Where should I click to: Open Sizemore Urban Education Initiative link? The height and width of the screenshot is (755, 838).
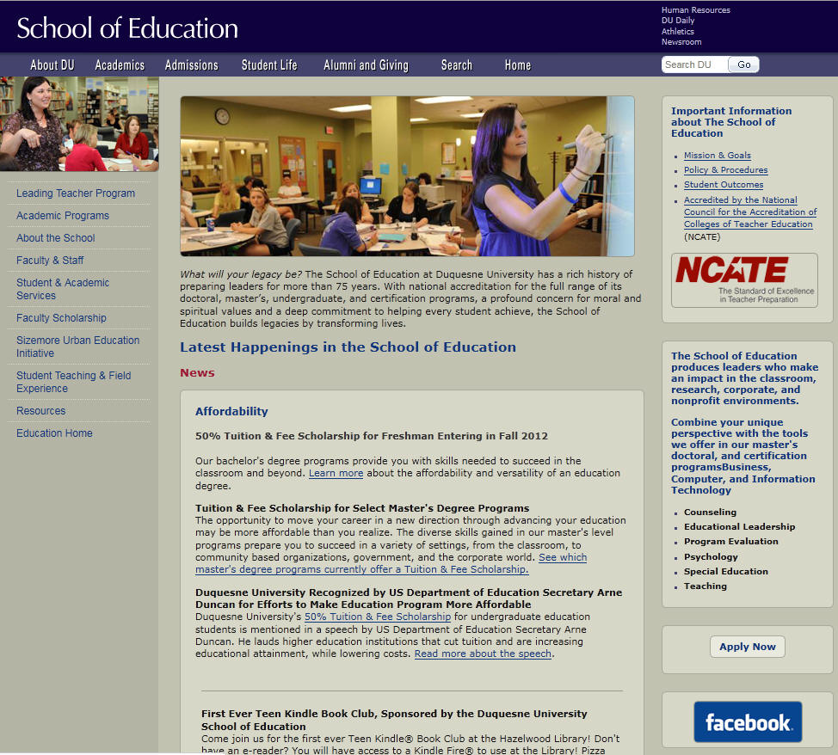tap(77, 347)
